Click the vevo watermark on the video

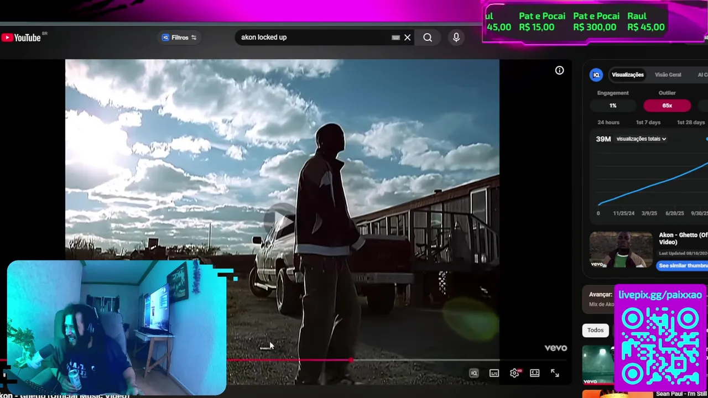pos(555,348)
